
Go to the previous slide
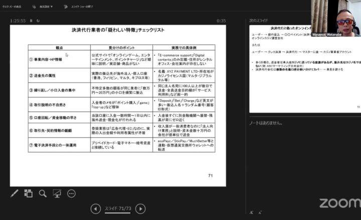95,209
